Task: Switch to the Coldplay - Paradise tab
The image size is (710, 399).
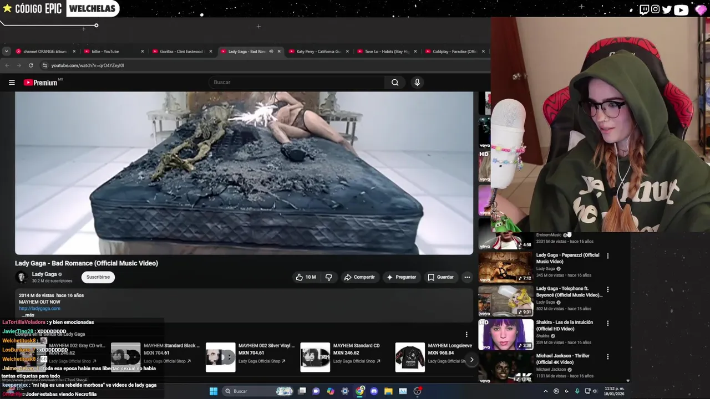Action: (x=454, y=52)
